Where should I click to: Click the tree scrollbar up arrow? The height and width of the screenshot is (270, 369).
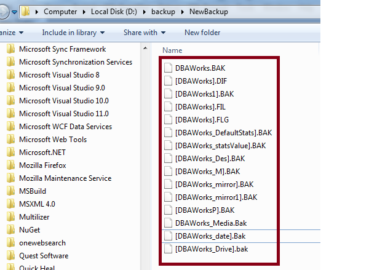click(x=145, y=48)
